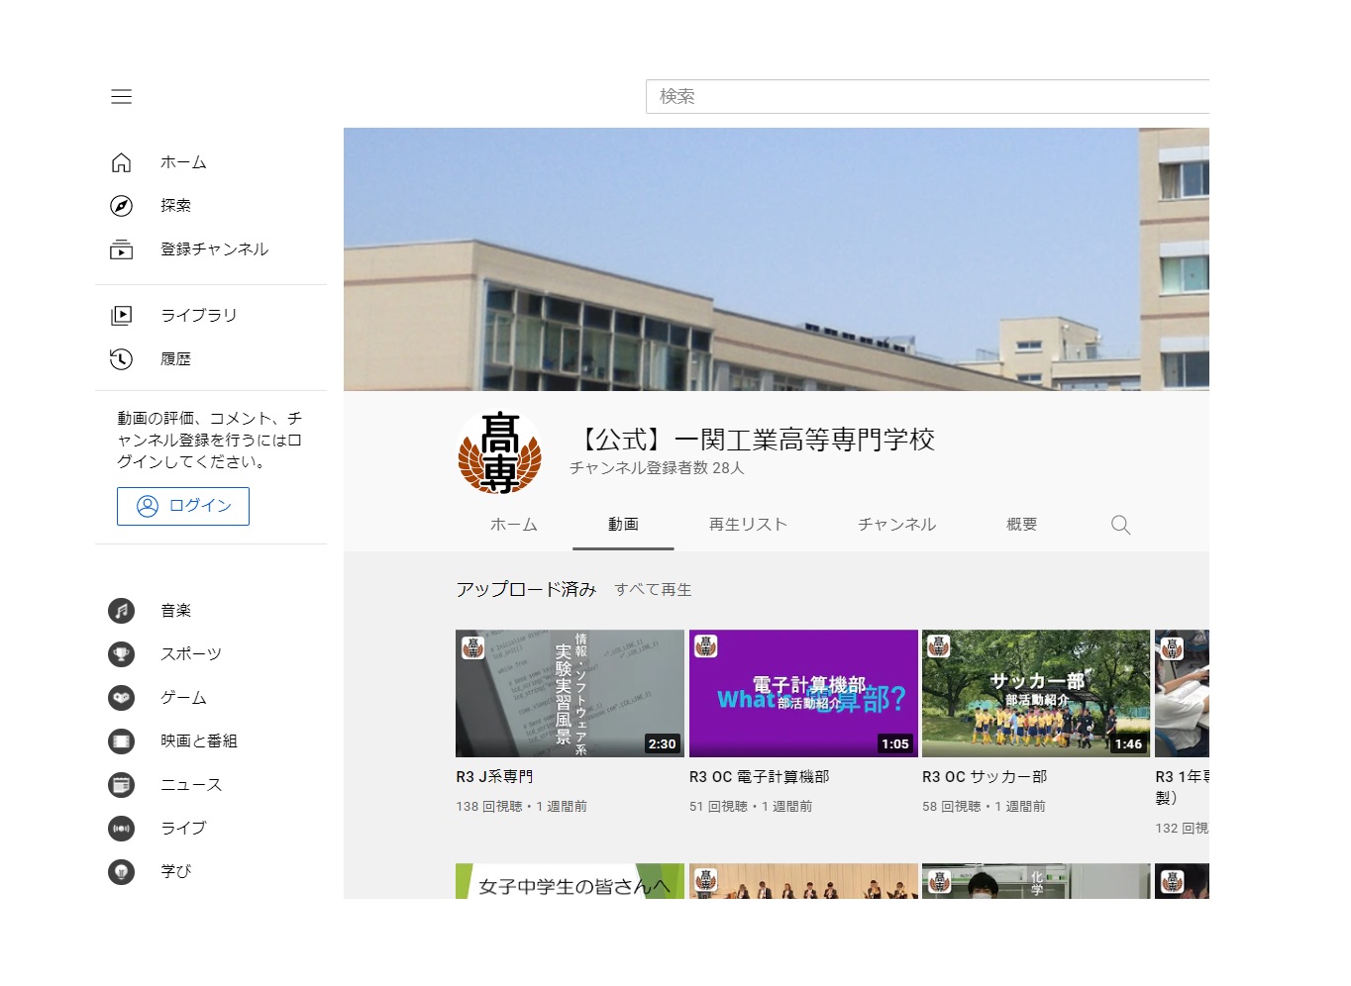The width and height of the screenshot is (1351, 986).
Task: Click the video title R3 OC 電子計算機部
Action: coord(759,777)
